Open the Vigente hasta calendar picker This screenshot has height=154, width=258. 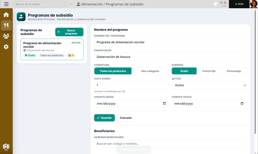[242, 104]
